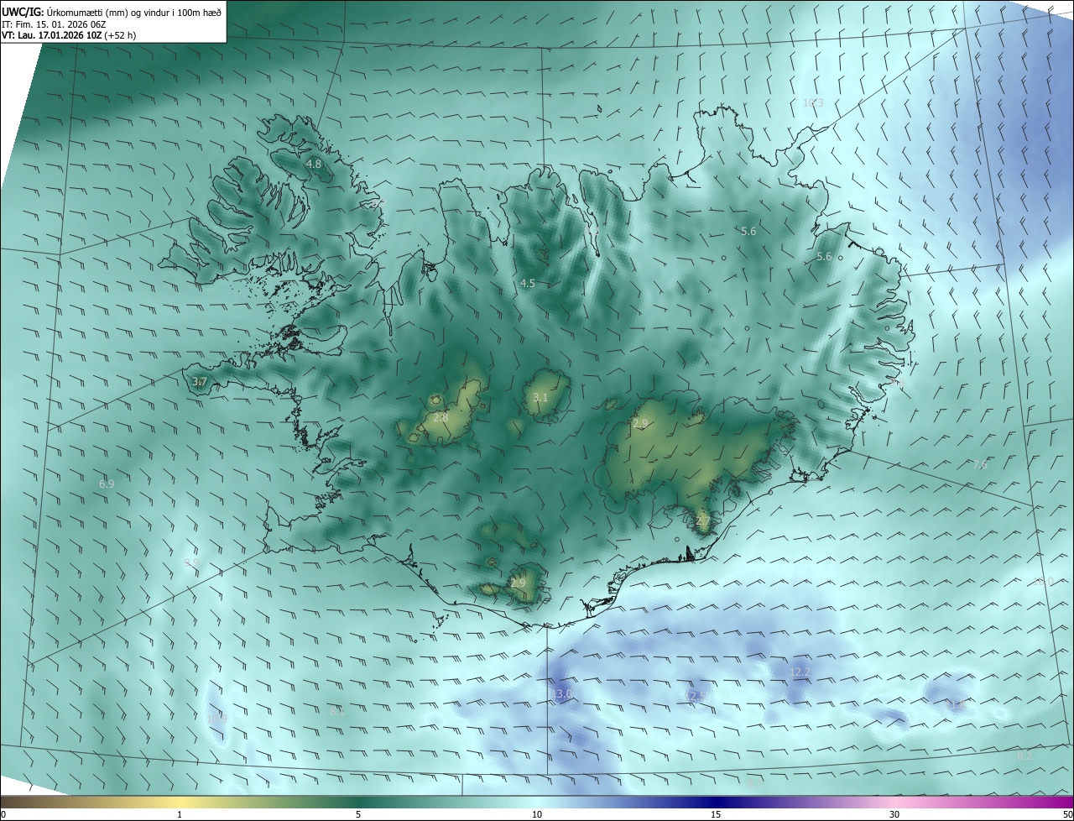The height and width of the screenshot is (821, 1074).
Task: Click the 7.6 value off the southeast coast
Action: (x=980, y=464)
